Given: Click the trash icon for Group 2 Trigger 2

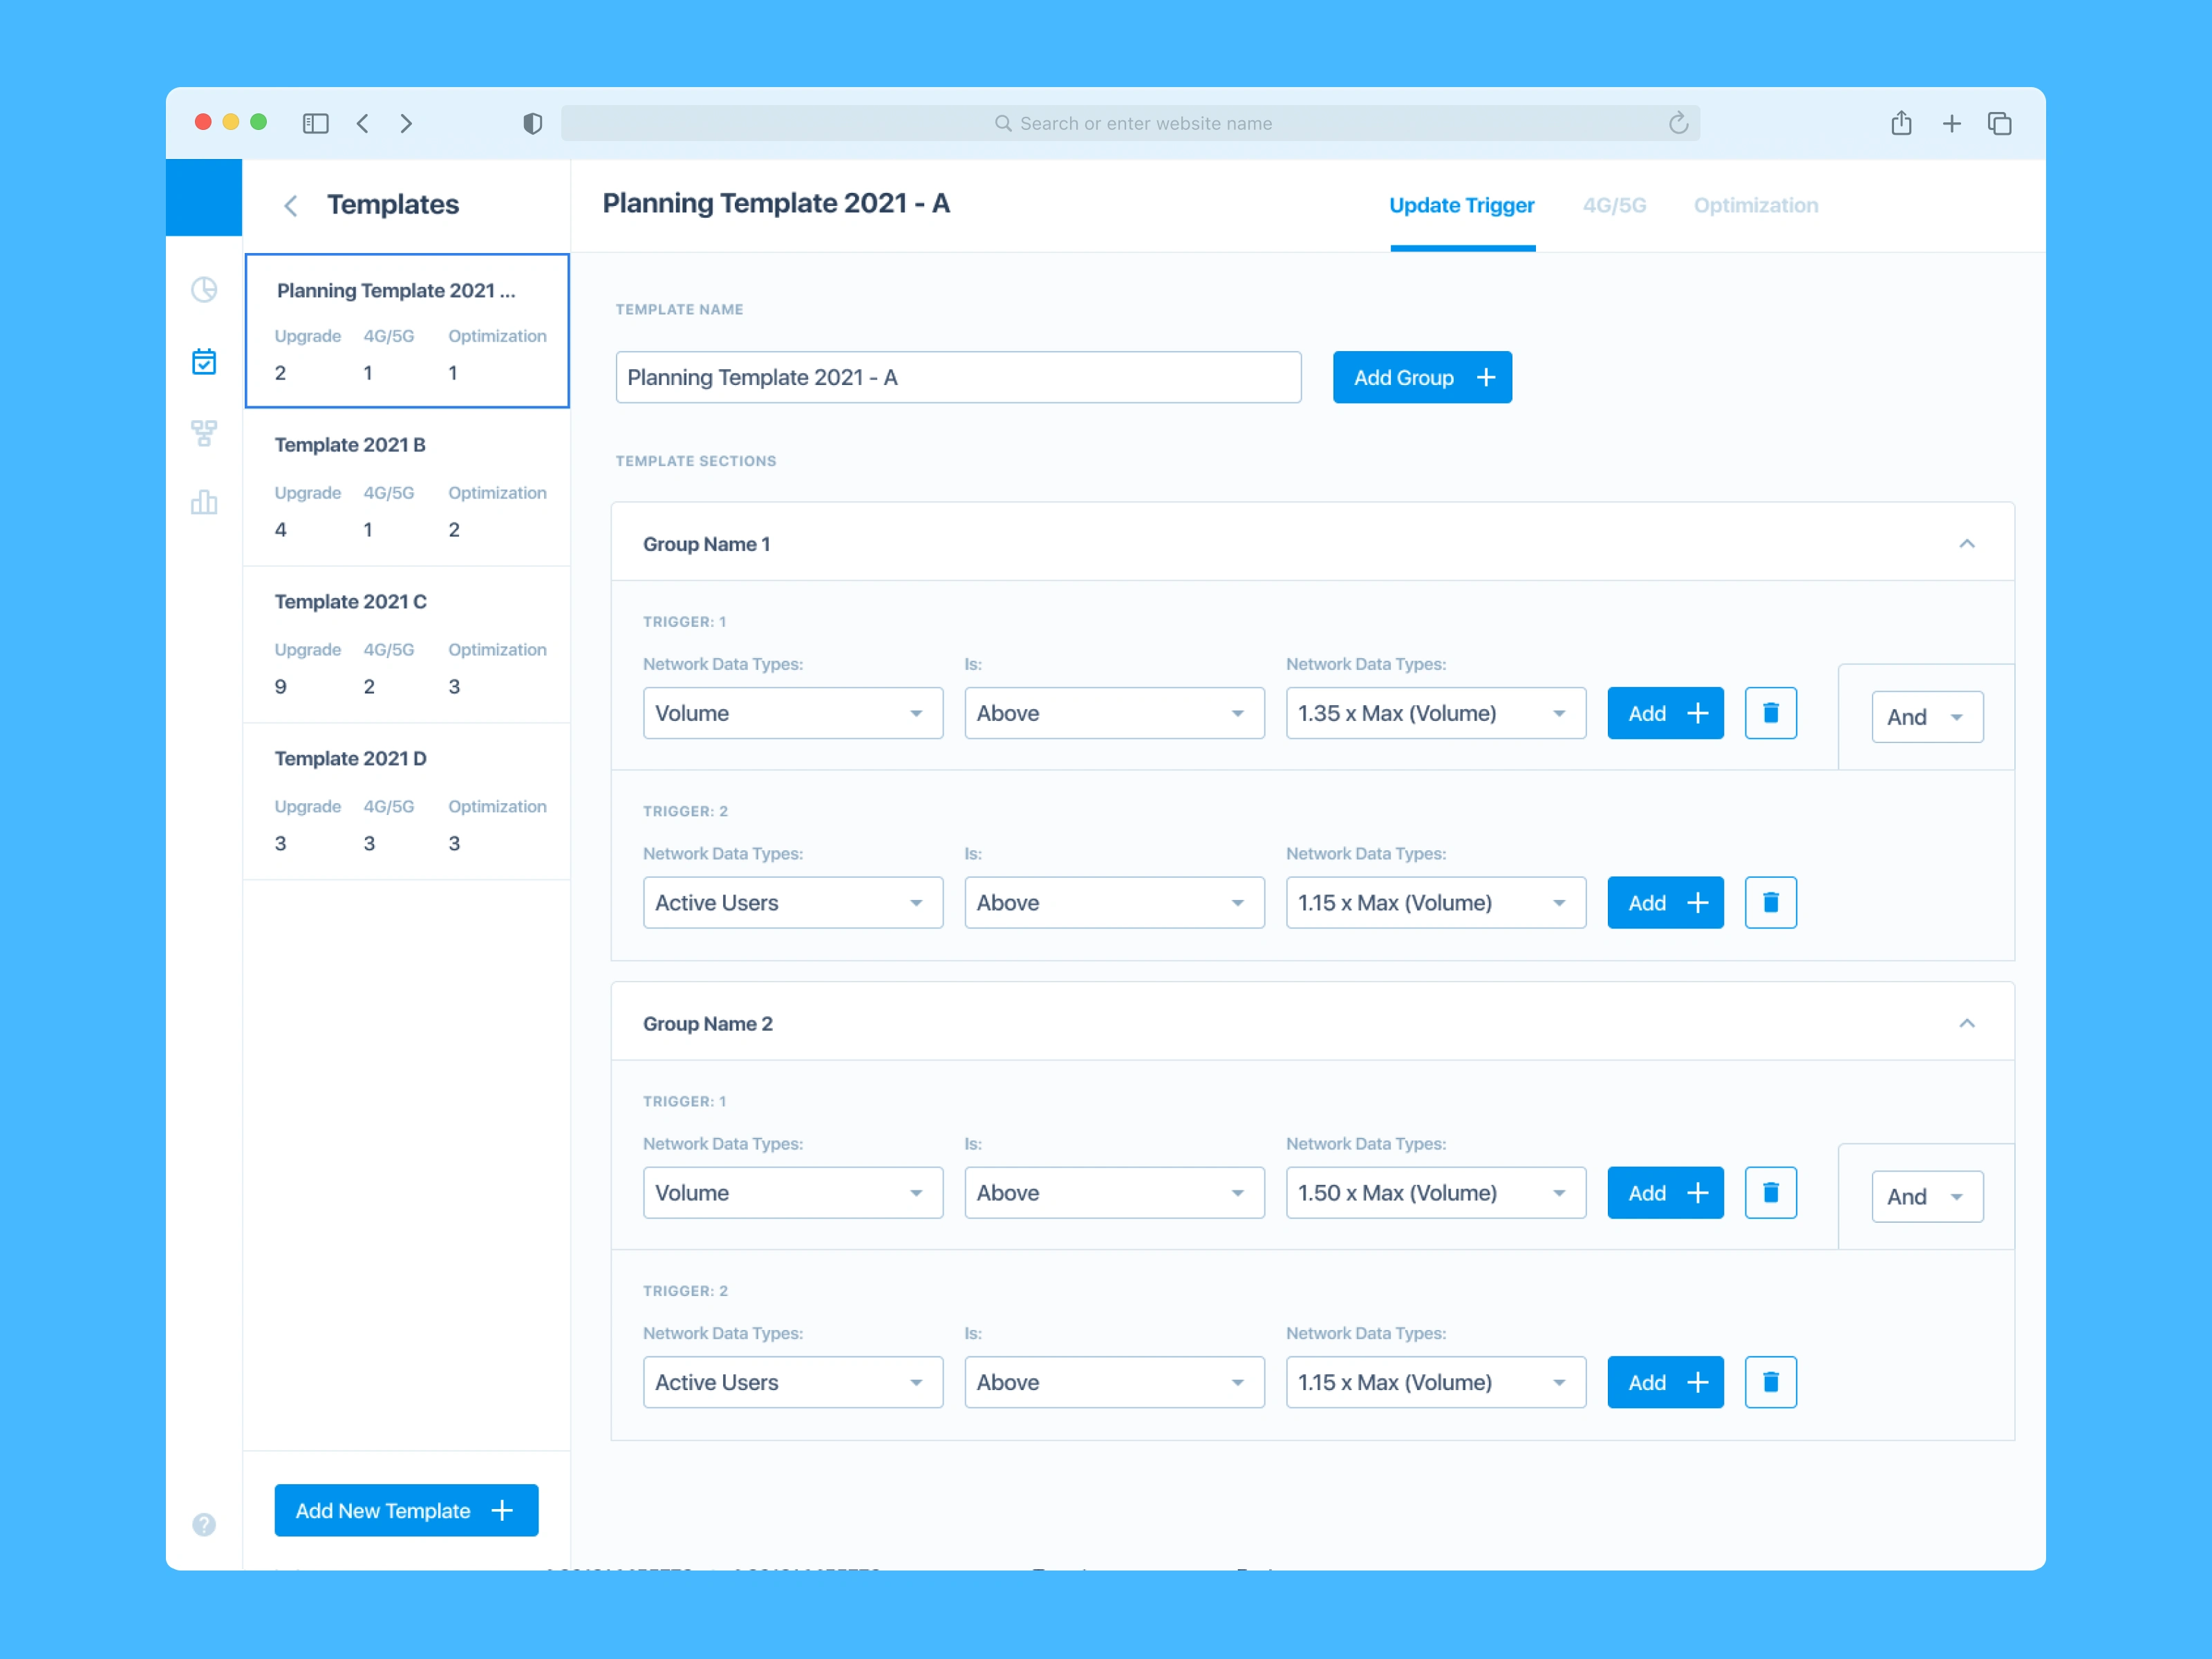Looking at the screenshot, I should pyautogui.click(x=1770, y=1382).
